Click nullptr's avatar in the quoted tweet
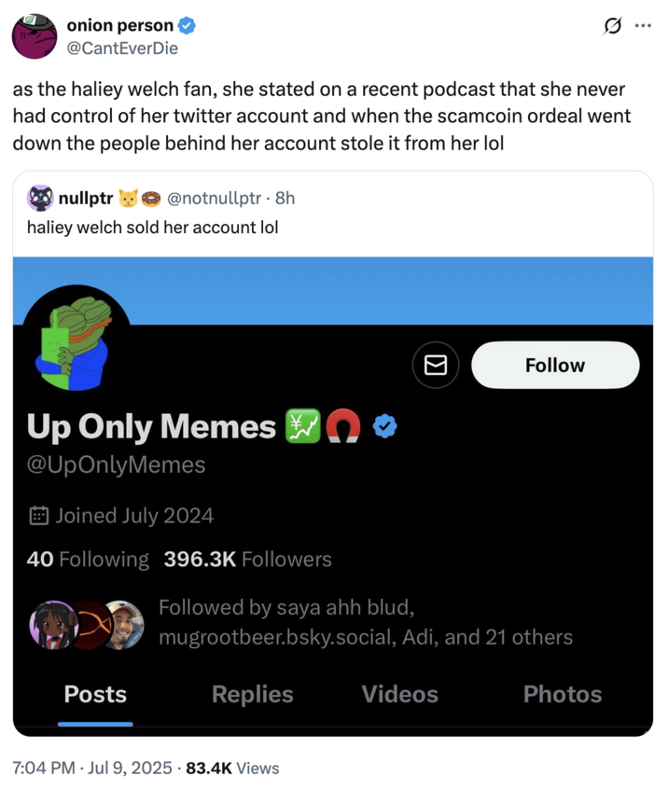 click(x=39, y=198)
